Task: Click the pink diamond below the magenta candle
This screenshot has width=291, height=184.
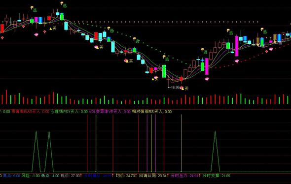Action: (207, 79)
